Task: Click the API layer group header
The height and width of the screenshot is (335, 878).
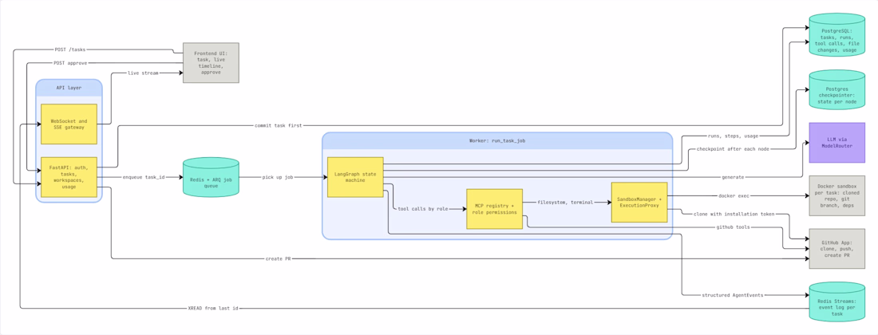Action: (69, 88)
